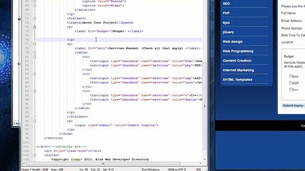
Task: Click the Submit Inquiry button
Action: [x=293, y=105]
